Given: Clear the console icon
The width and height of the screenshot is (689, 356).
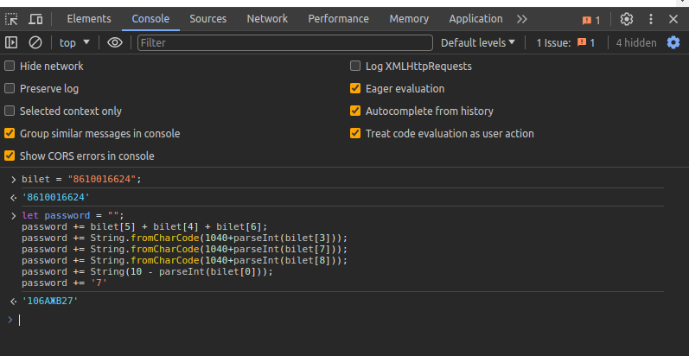Looking at the screenshot, I should tap(35, 42).
